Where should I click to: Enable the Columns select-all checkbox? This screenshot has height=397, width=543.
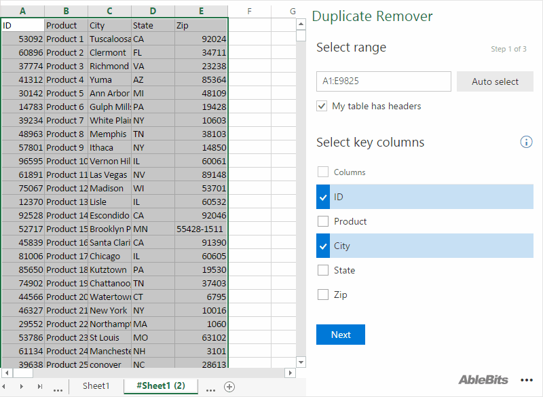(x=322, y=172)
